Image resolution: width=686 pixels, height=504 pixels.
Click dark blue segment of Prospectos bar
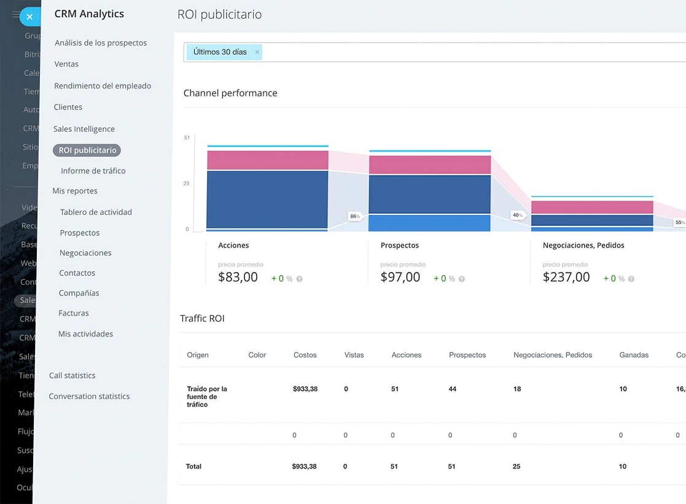[429, 194]
